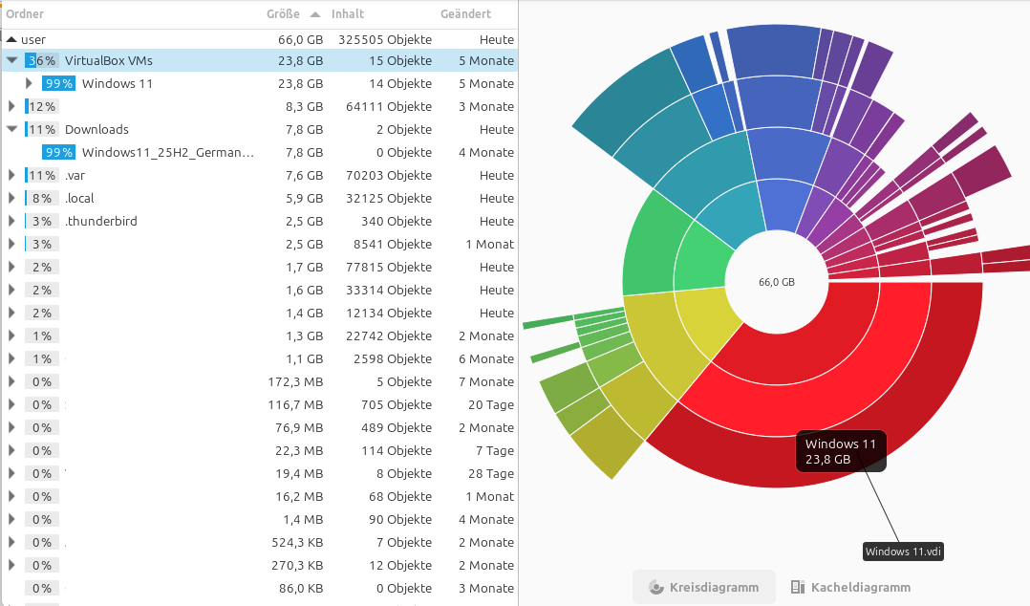This screenshot has height=606, width=1030.
Task: Switch to Kreisdiagramm chart view
Action: 703,587
